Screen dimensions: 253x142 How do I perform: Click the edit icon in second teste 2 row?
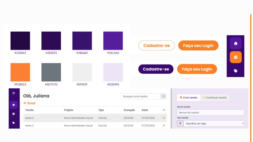pos(164,125)
